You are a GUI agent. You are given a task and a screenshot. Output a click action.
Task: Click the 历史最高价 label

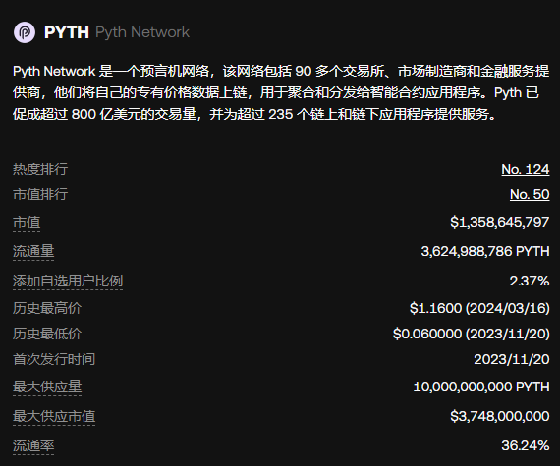pos(47,308)
